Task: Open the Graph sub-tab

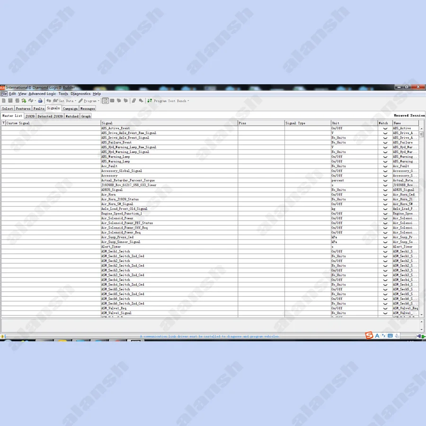Action: pos(86,116)
